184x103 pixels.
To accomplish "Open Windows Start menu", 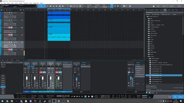I will 2,101.
